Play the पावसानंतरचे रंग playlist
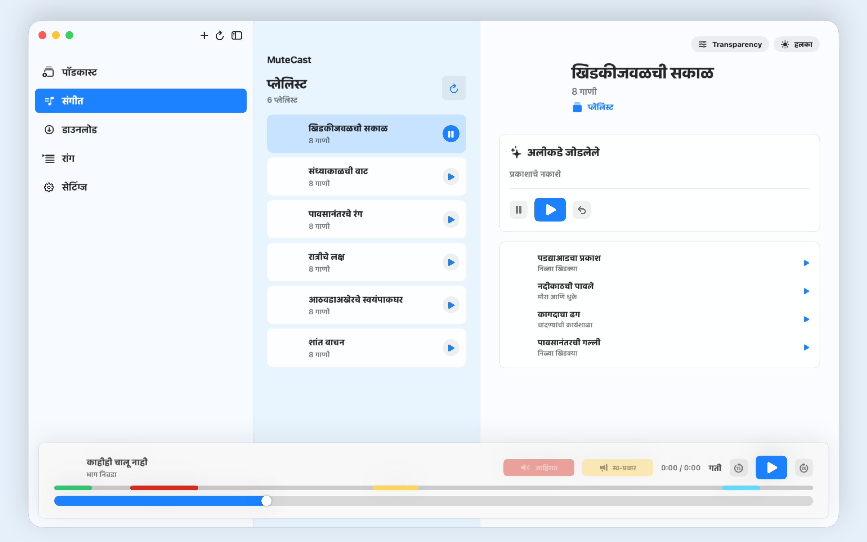This screenshot has height=542, width=867. coord(451,220)
